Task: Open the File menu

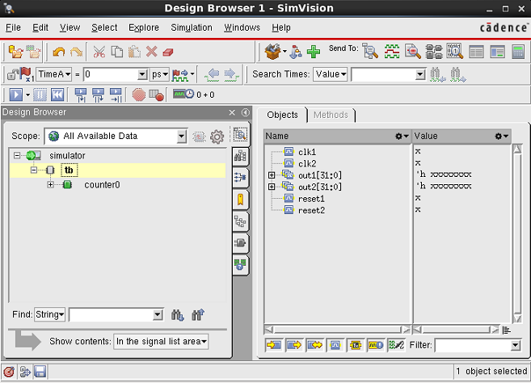Action: (13, 27)
